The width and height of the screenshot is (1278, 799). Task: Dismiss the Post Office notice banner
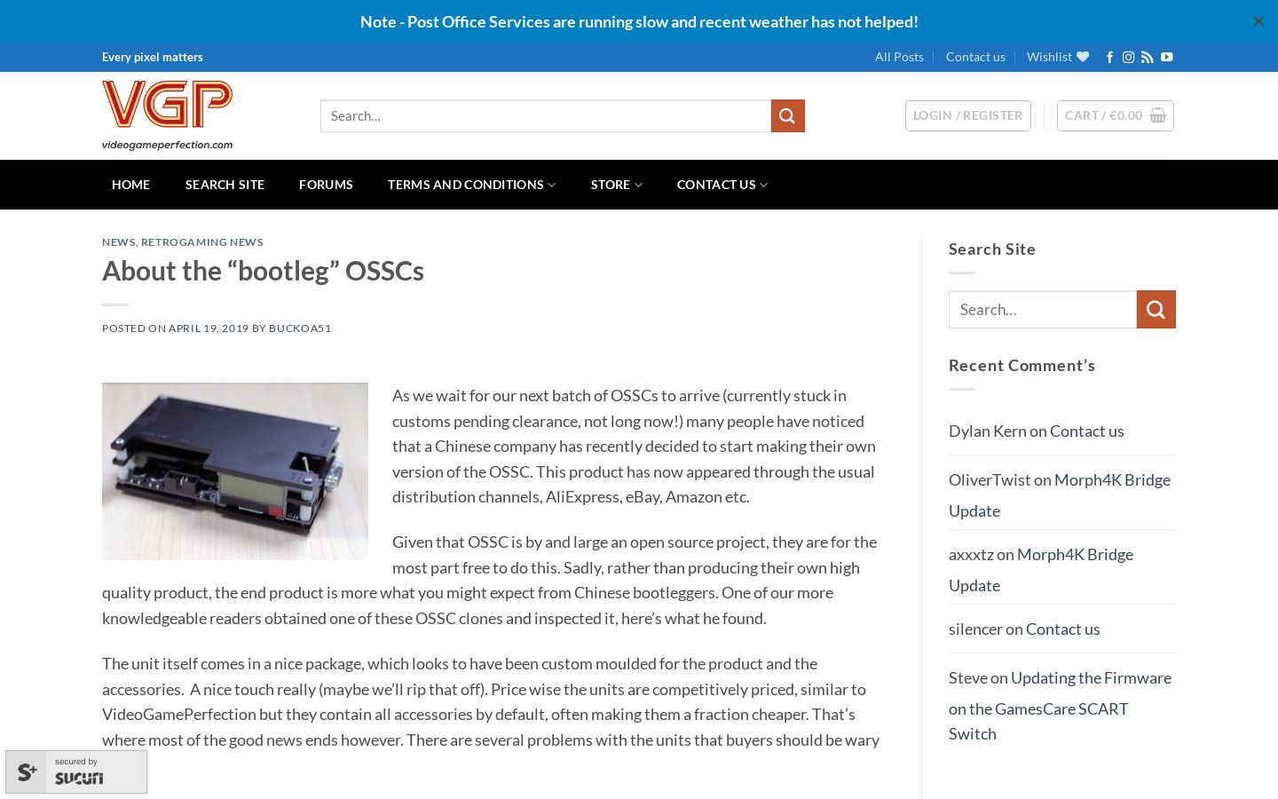coord(1258,21)
